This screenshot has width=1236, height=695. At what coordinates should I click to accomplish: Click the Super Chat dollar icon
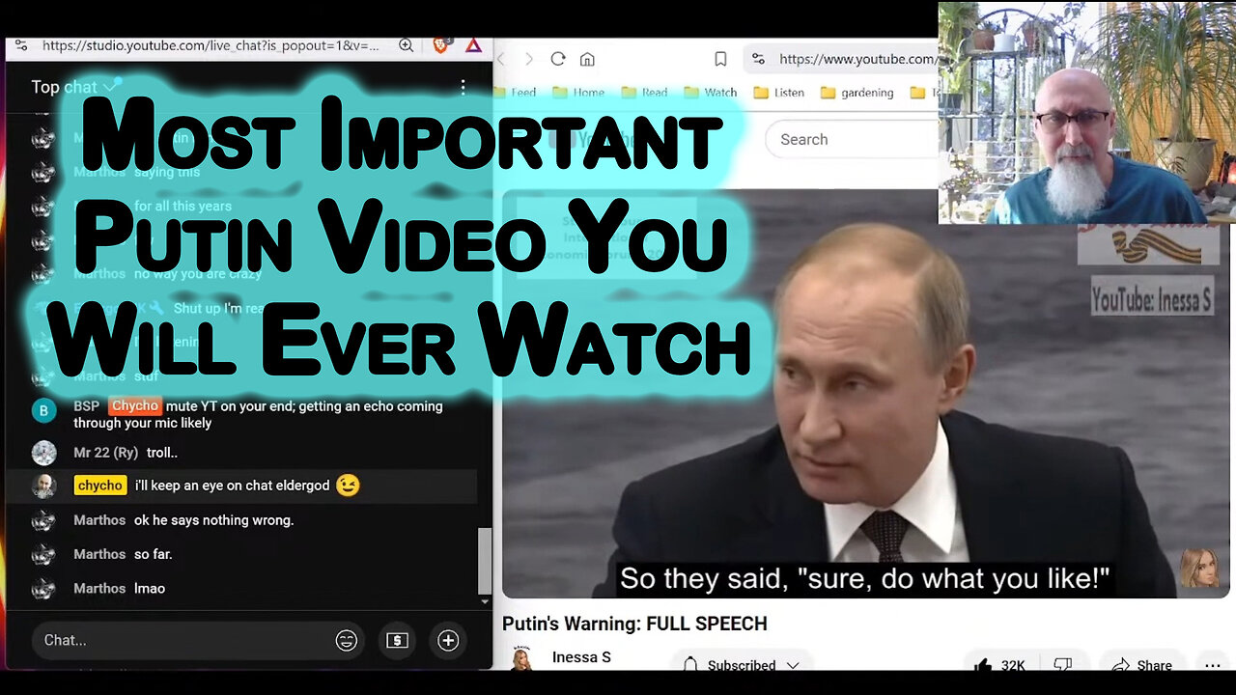point(397,640)
